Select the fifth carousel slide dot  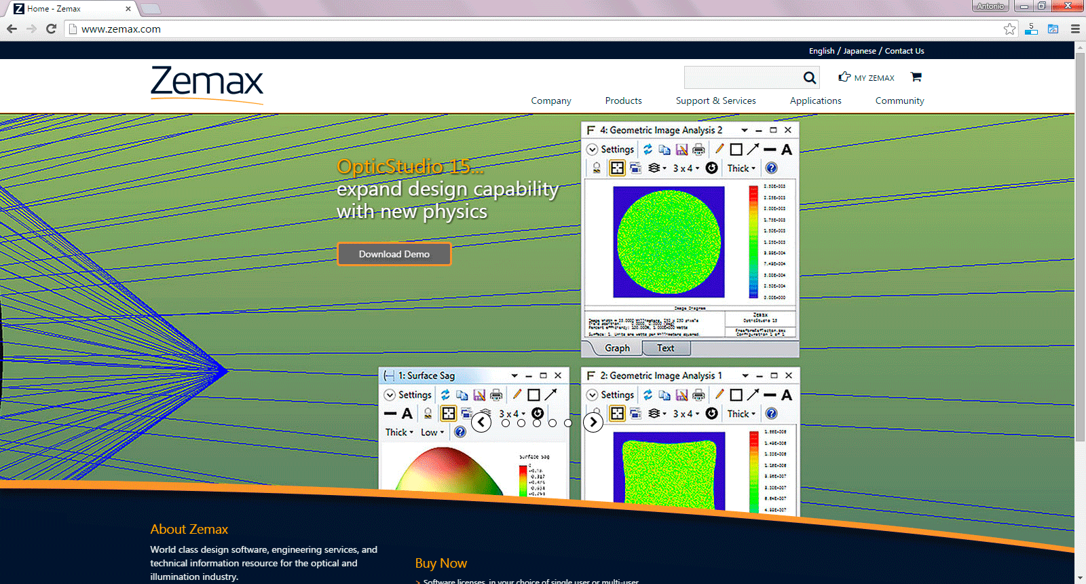568,423
